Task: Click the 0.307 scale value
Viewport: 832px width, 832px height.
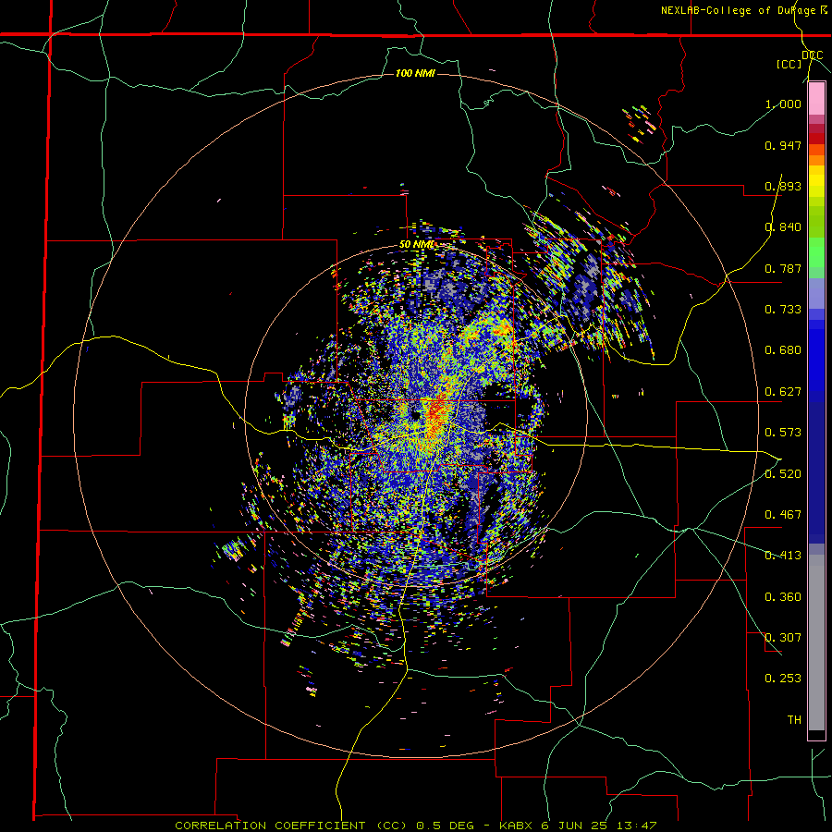Action: pos(783,637)
